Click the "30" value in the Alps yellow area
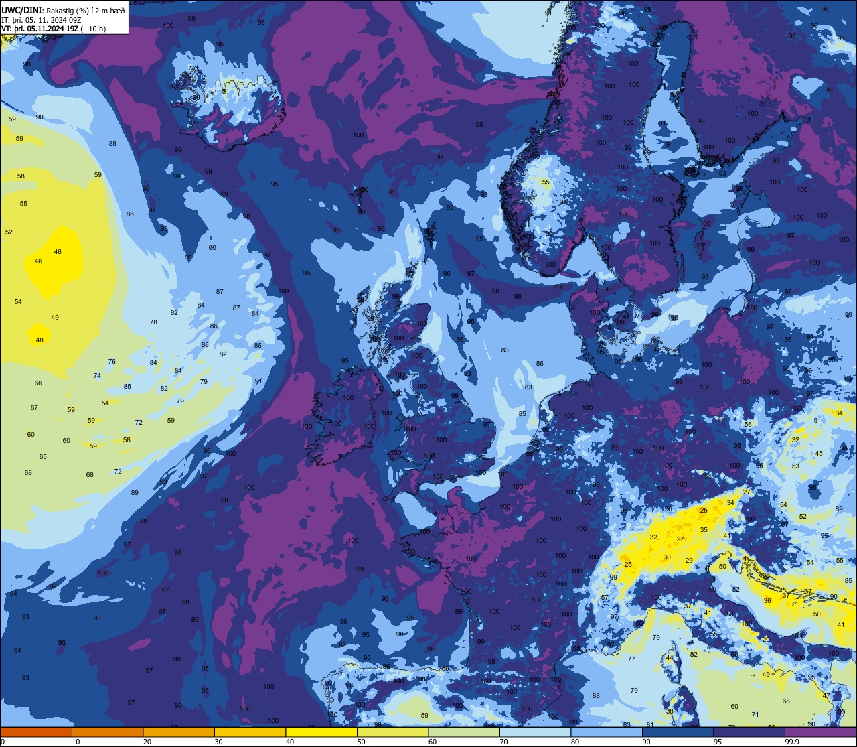Image resolution: width=857 pixels, height=747 pixels. 667,557
